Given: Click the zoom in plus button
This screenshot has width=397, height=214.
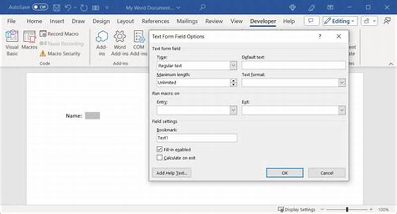Looking at the screenshot, I should [x=371, y=210].
